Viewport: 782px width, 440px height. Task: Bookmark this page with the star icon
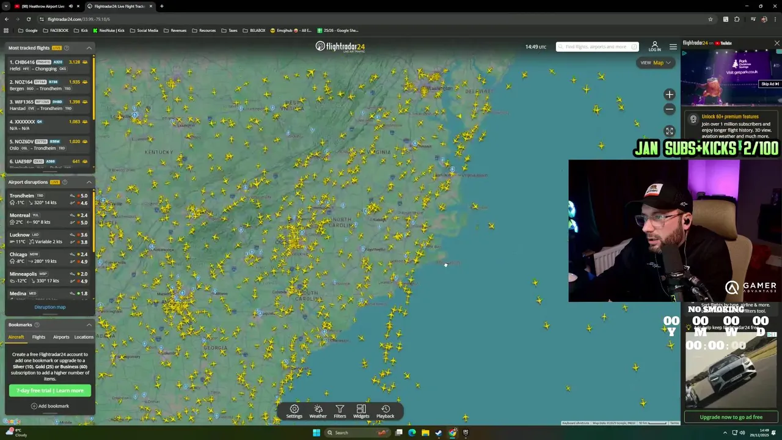[711, 19]
